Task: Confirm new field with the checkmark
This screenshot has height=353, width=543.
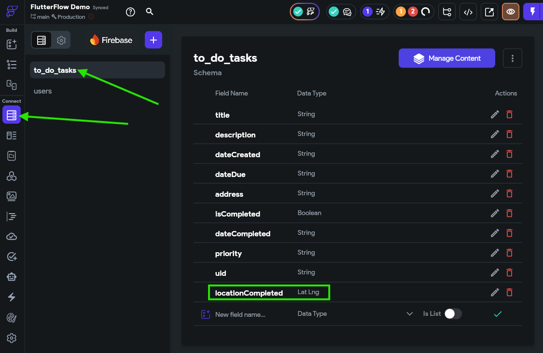Action: [498, 314]
